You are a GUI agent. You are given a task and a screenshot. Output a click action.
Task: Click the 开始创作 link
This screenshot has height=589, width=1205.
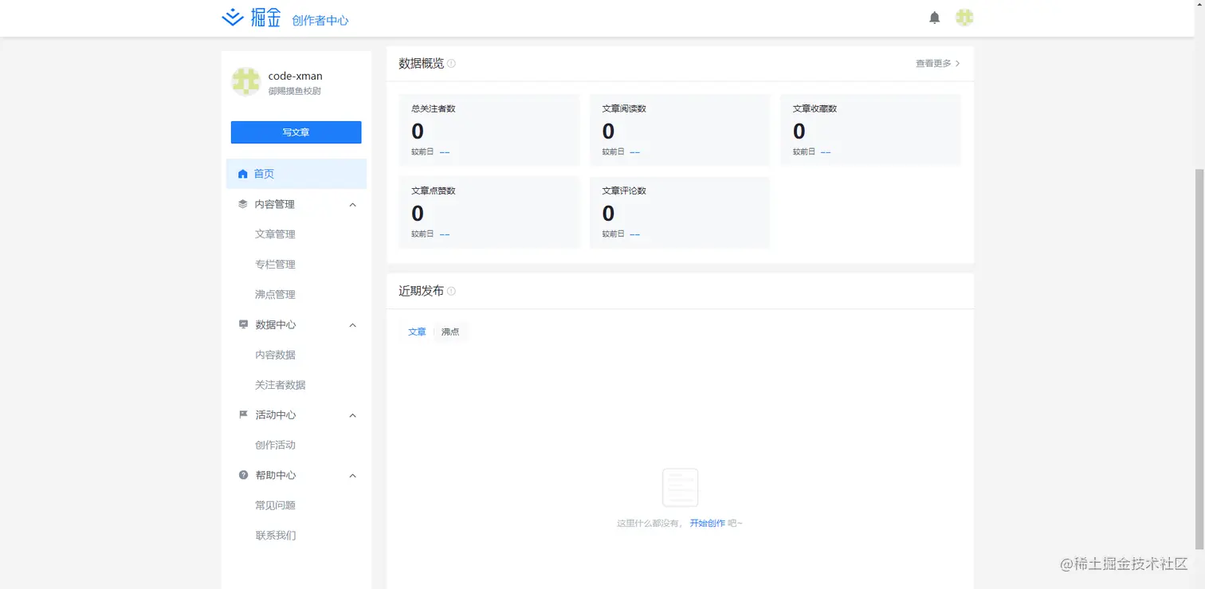pos(708,524)
